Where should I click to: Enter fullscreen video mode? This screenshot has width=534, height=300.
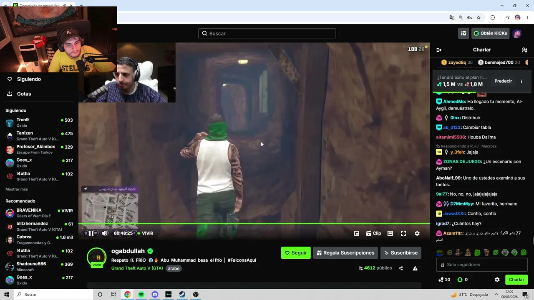(403, 233)
